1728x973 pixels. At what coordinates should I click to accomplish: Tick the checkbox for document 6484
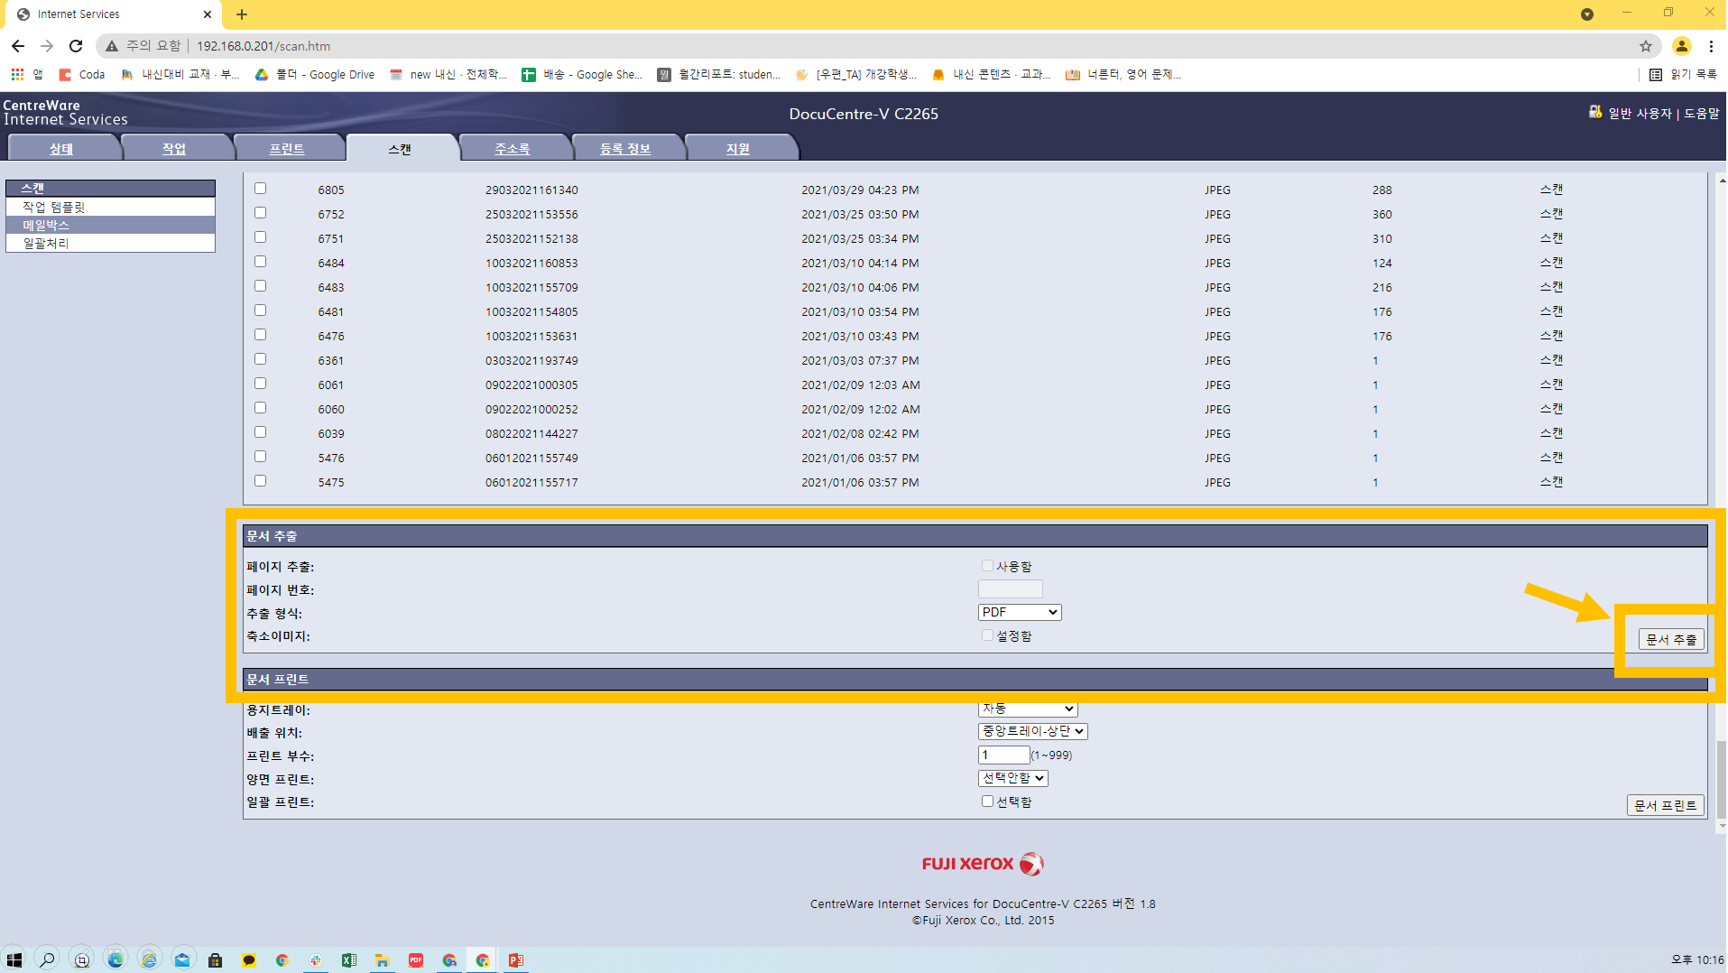pyautogui.click(x=260, y=262)
